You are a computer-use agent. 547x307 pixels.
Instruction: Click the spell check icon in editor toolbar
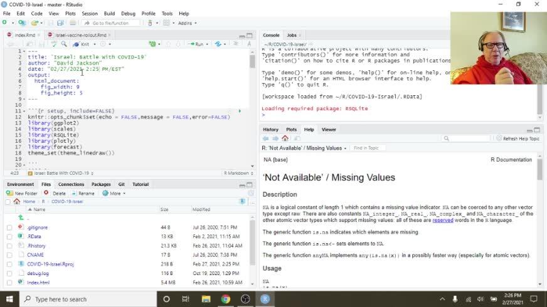point(54,44)
